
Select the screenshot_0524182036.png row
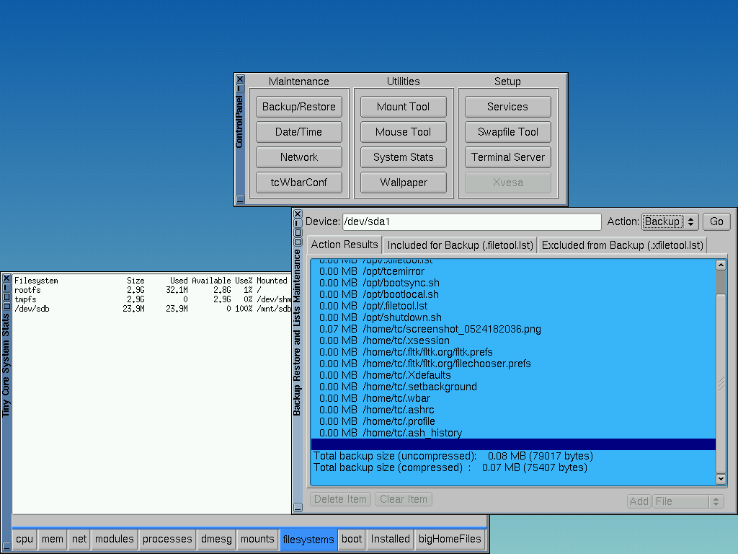[x=513, y=329]
